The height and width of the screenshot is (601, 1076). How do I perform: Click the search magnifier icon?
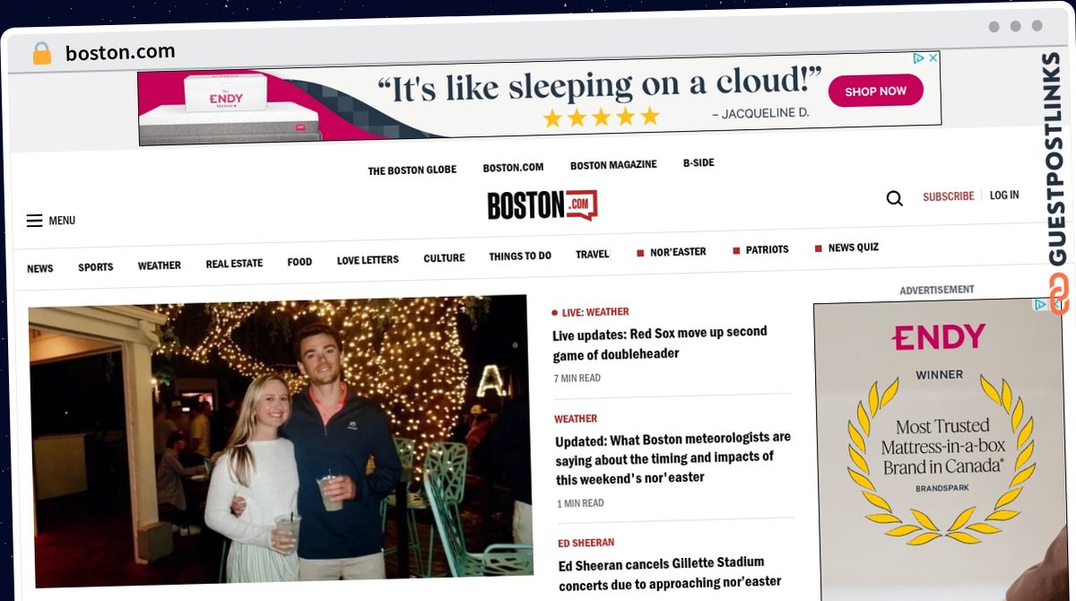coord(894,198)
